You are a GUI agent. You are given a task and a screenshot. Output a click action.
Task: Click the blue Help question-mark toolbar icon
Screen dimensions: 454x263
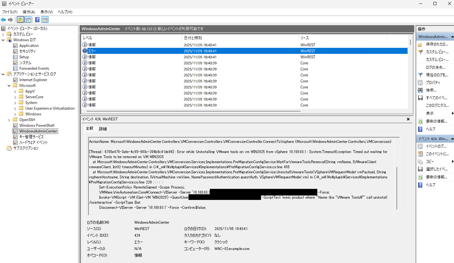tap(37, 20)
